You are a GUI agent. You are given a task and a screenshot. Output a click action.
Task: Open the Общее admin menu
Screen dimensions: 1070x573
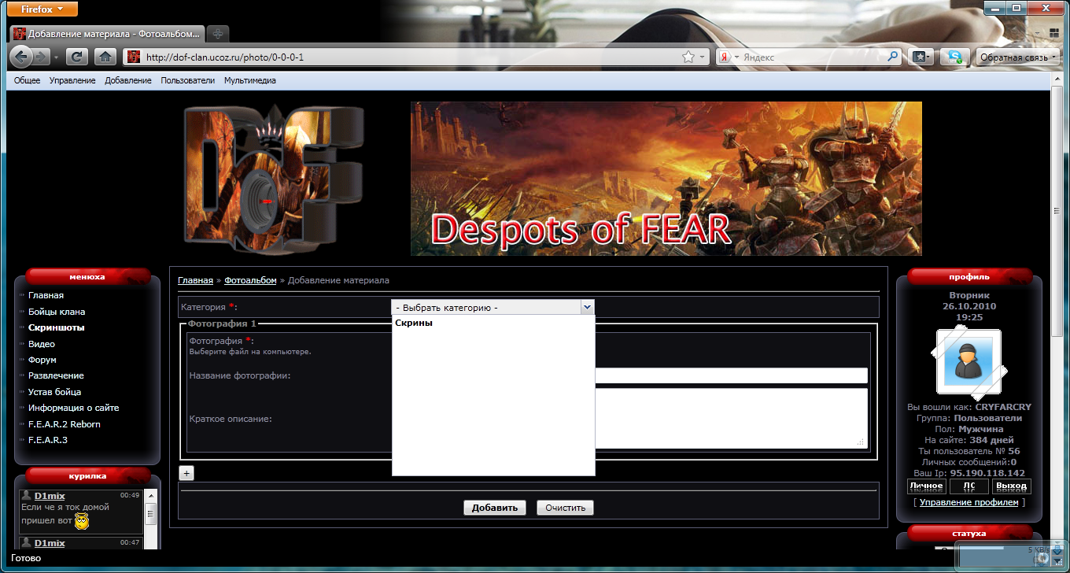point(27,80)
